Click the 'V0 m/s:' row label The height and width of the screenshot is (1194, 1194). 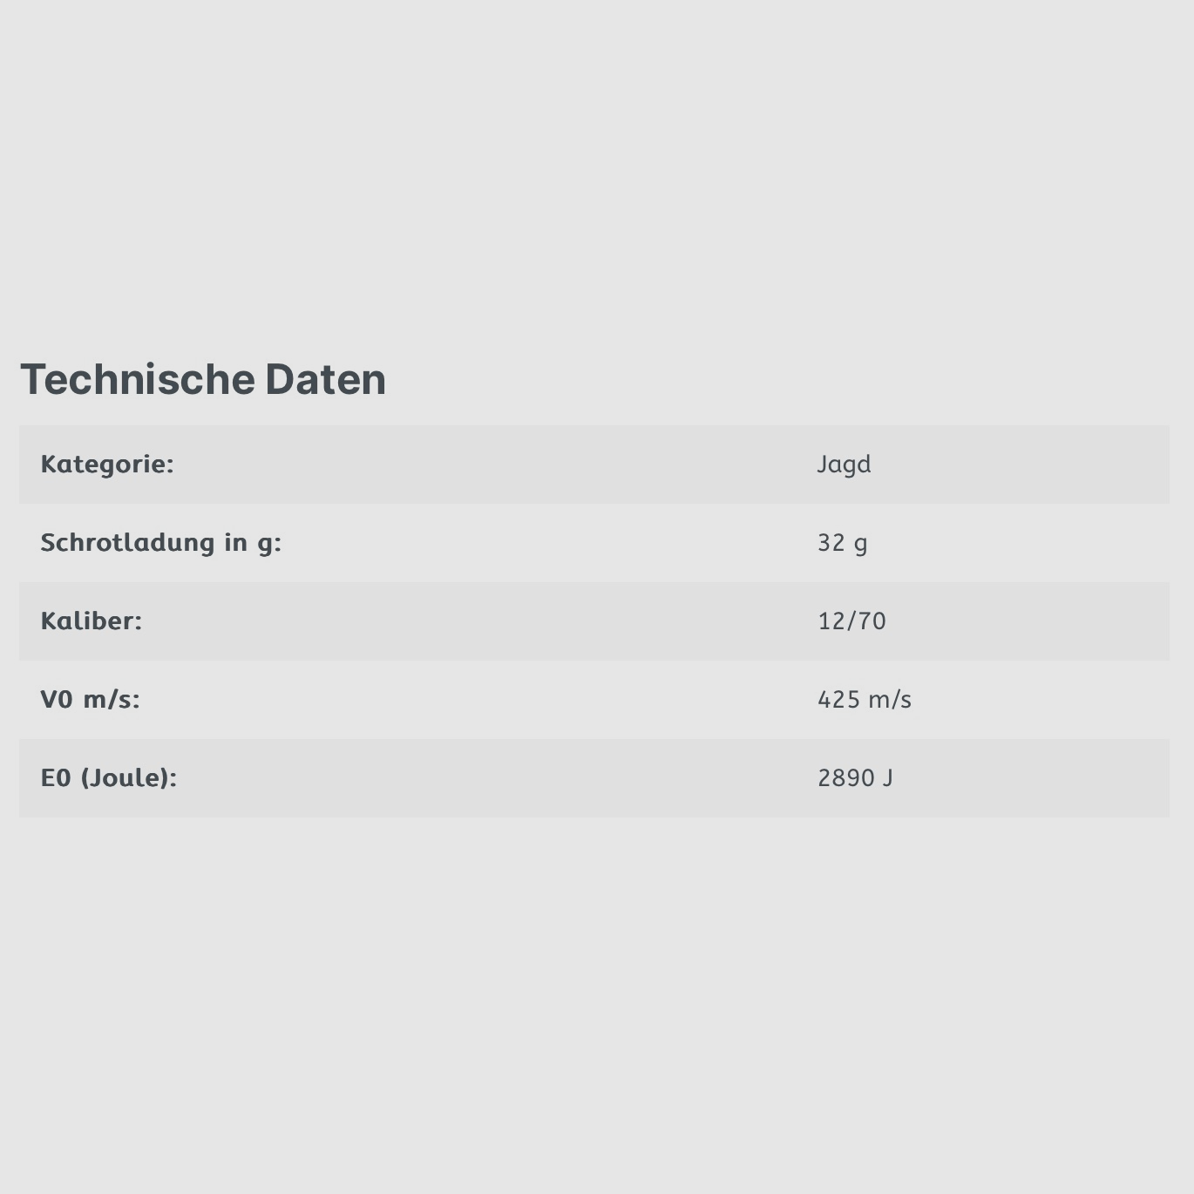90,699
